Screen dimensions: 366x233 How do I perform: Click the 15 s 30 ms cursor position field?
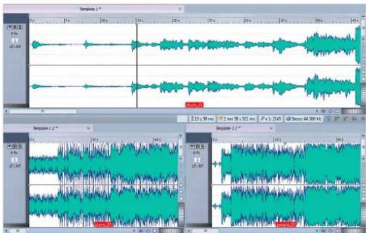tap(202, 119)
